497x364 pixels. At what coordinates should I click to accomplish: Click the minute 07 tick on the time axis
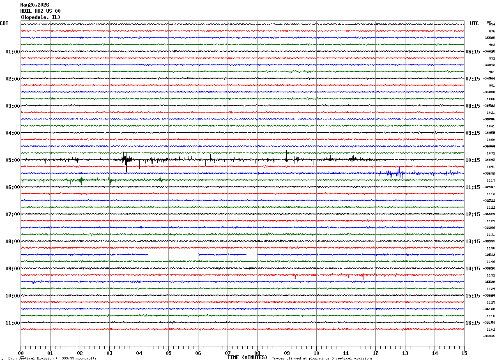pos(228,353)
